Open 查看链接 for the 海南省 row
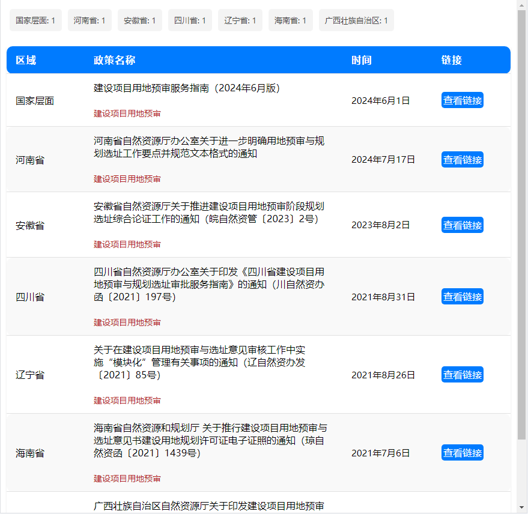Image resolution: width=528 pixels, height=514 pixels. 463,453
